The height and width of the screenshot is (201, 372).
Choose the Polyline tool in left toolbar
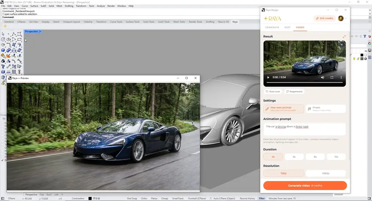click(14, 34)
